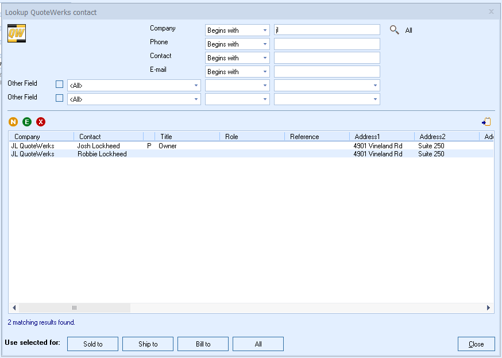Click Josh Lockheed's 4901 Vineland Rd address
The height and width of the screenshot is (358, 502).
378,146
